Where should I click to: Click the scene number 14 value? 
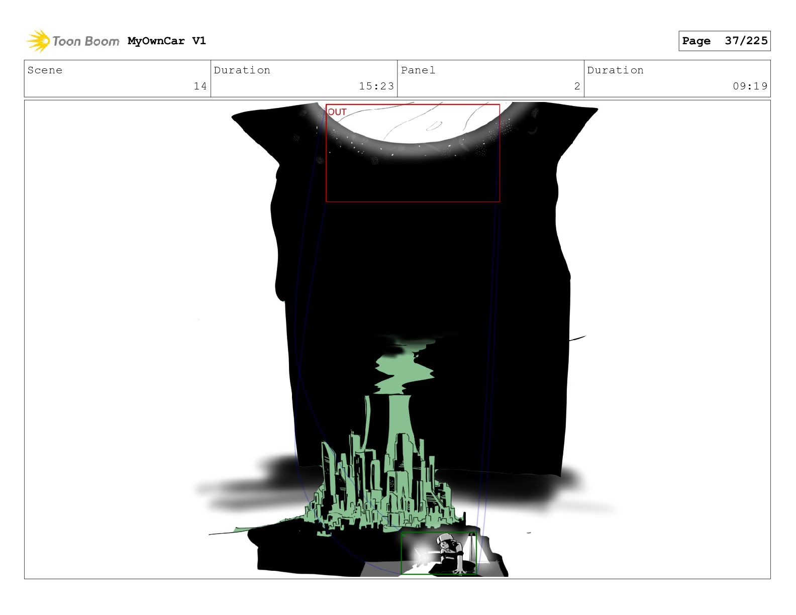200,86
